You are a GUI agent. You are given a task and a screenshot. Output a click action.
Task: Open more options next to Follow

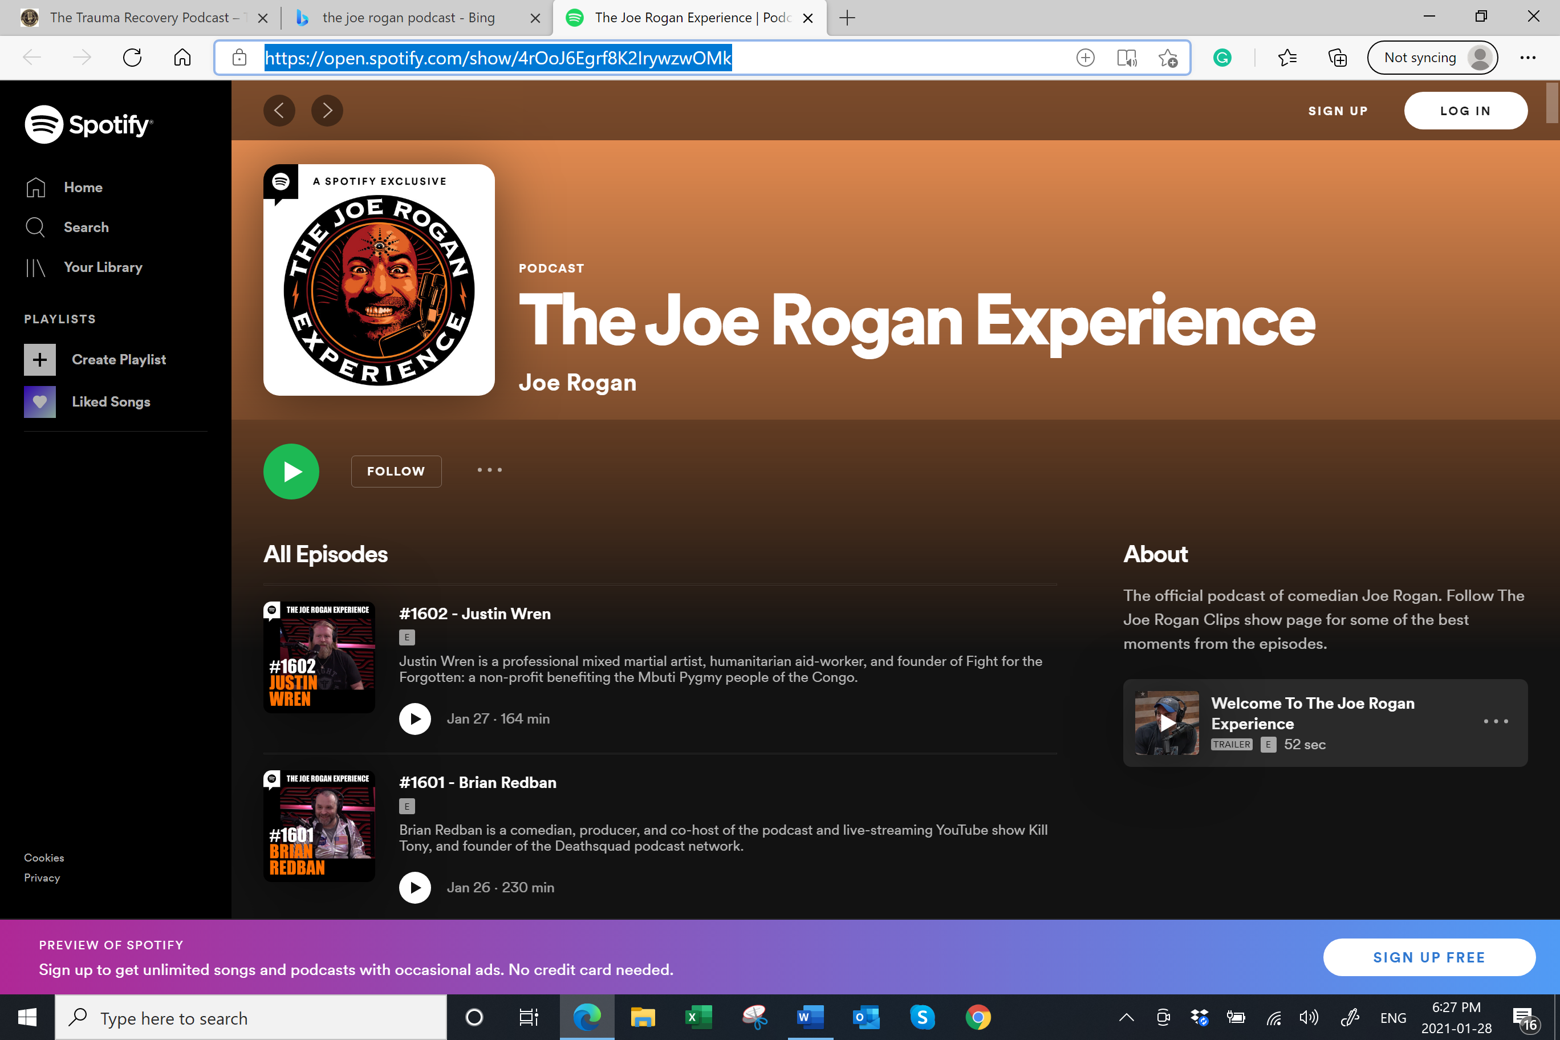(x=489, y=470)
